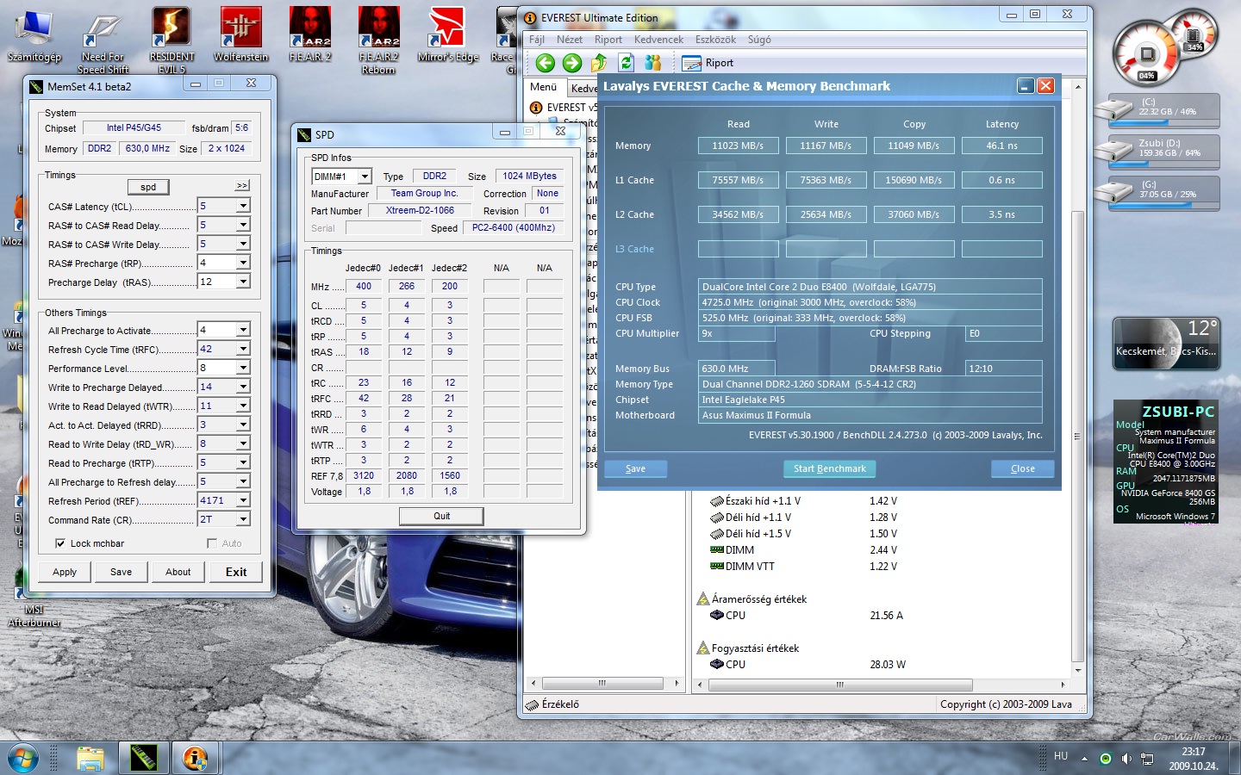Open Performance Level dropdown
This screenshot has height=775, width=1241.
[243, 368]
